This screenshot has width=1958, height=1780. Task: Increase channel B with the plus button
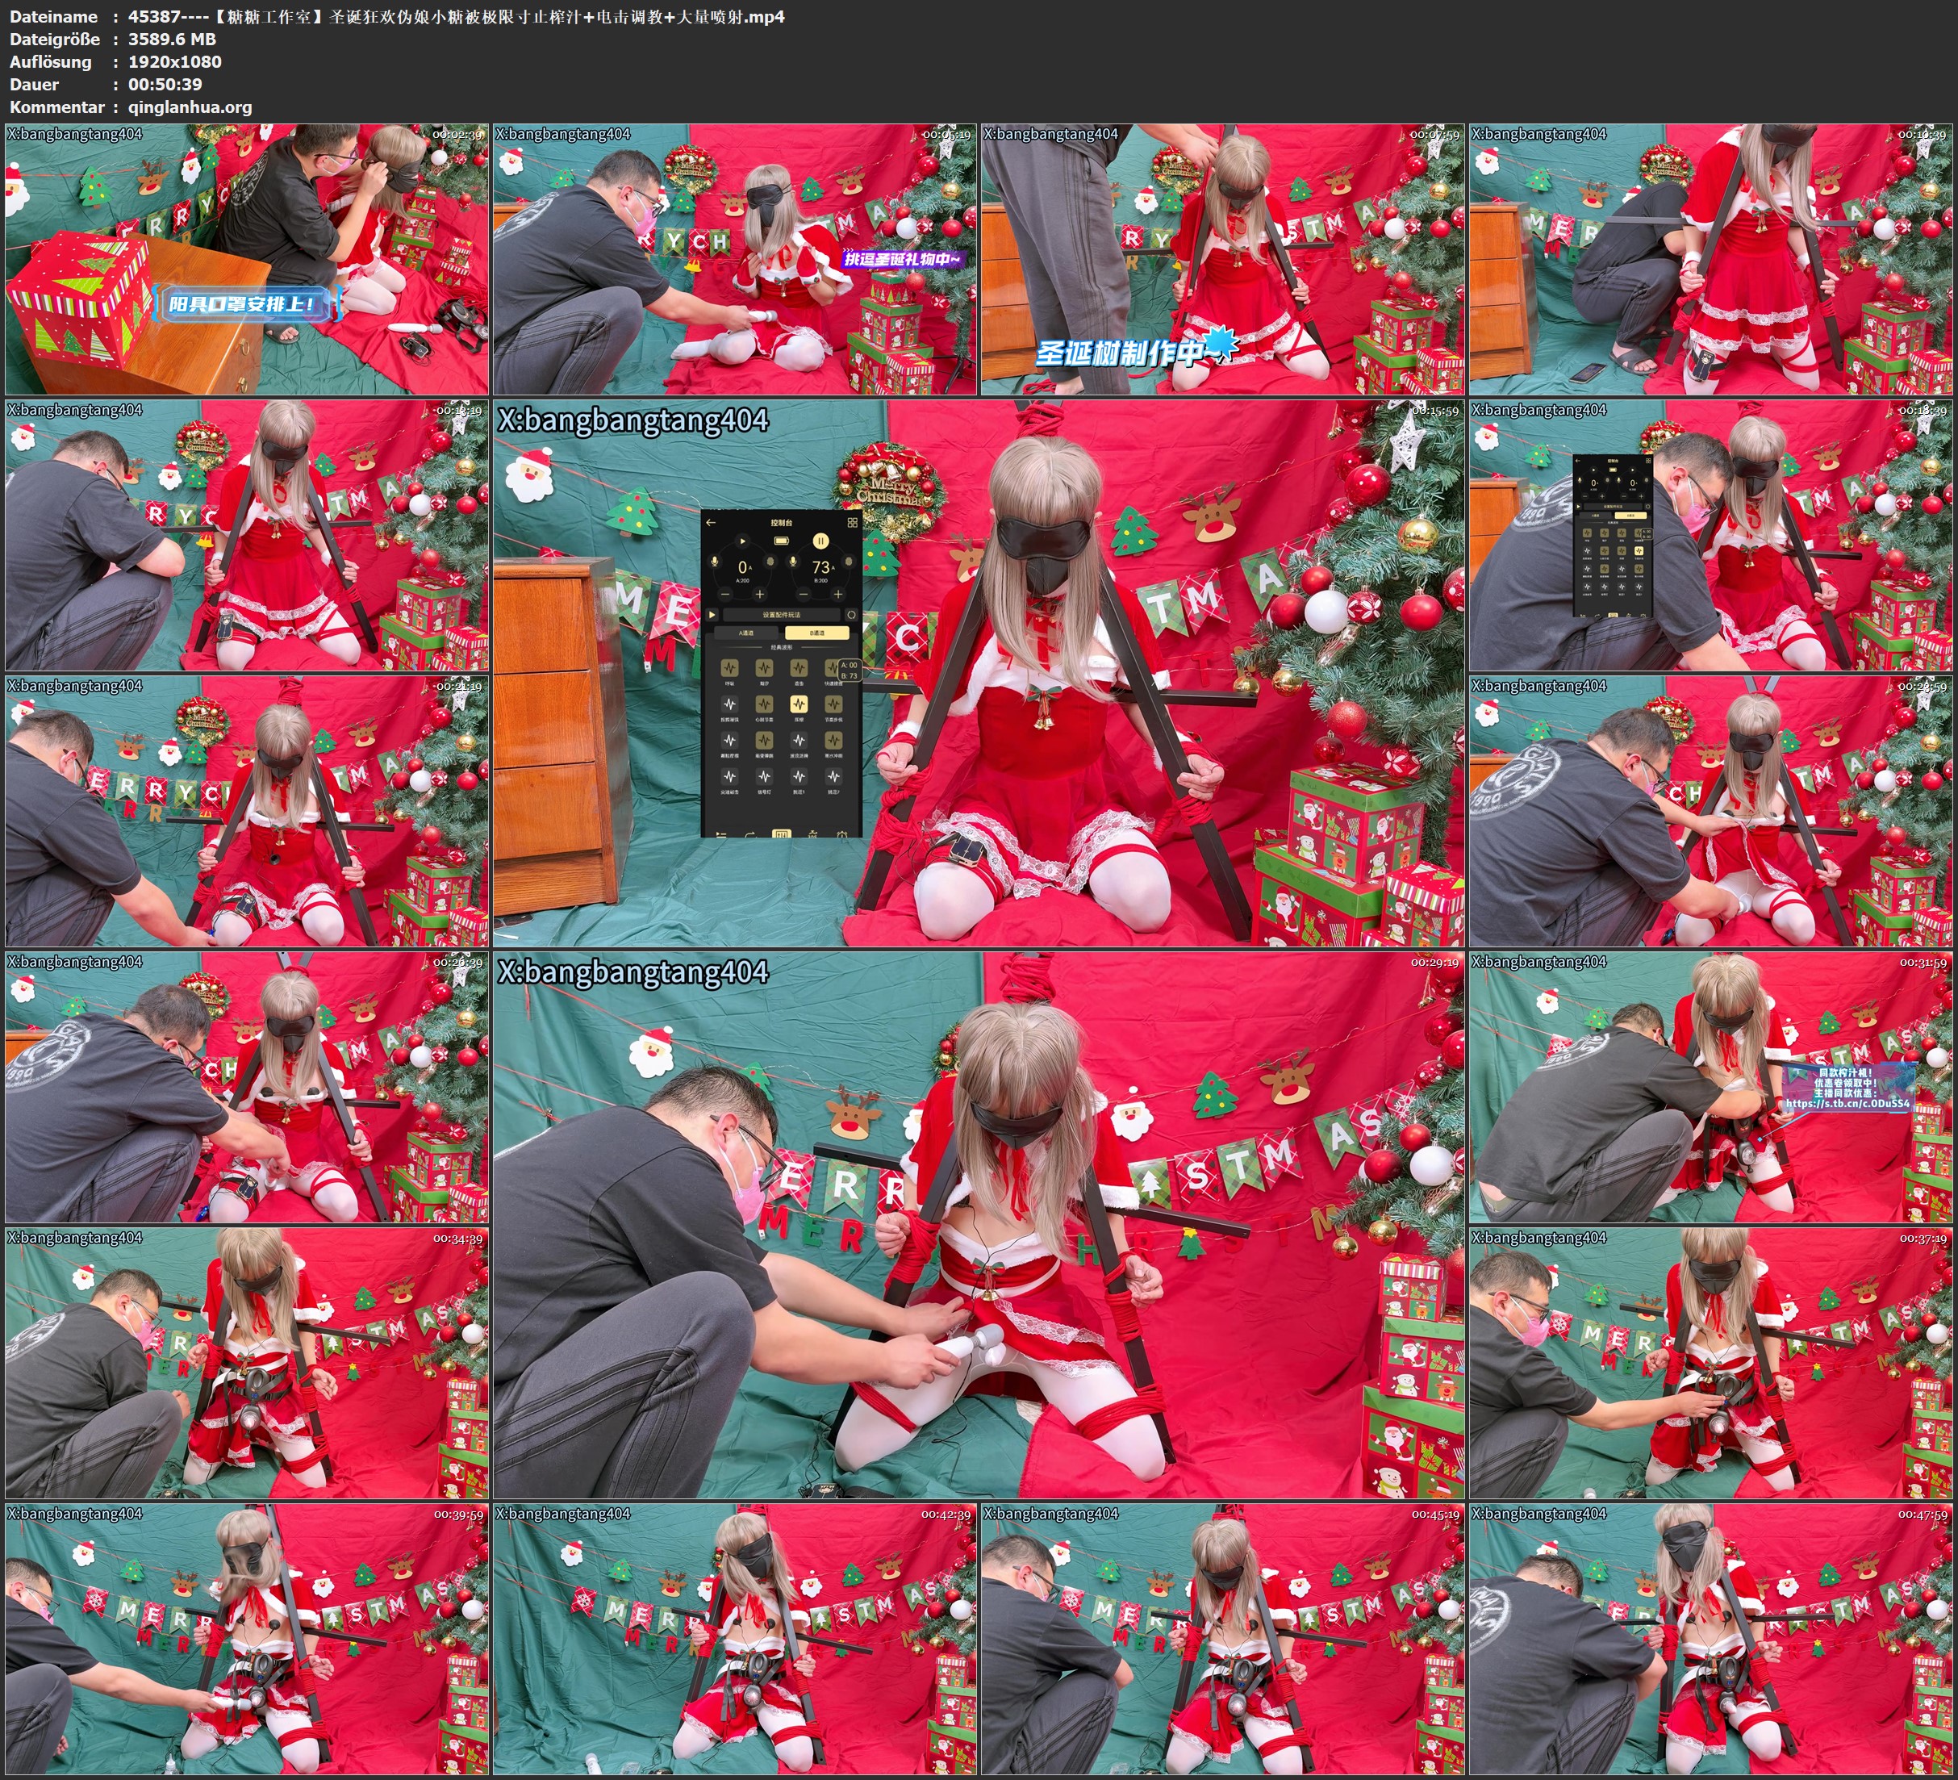click(x=838, y=595)
